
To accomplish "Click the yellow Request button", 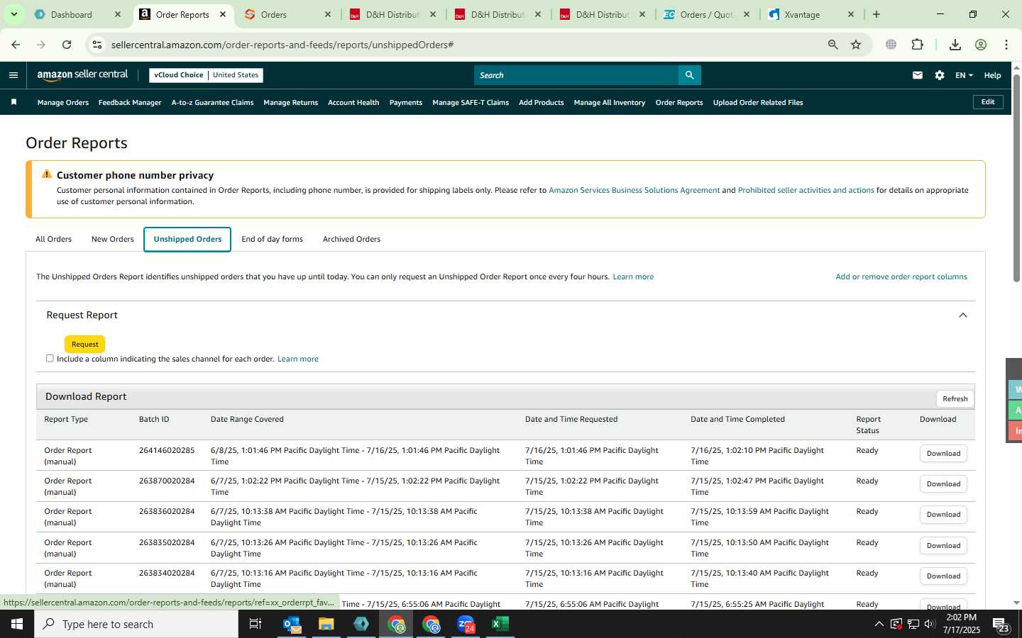I will (85, 345).
